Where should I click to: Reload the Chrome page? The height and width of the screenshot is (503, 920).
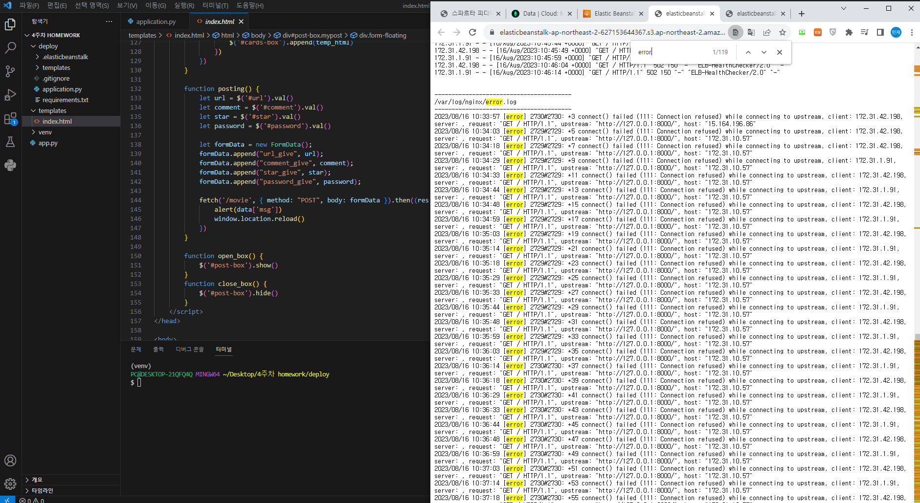472,32
